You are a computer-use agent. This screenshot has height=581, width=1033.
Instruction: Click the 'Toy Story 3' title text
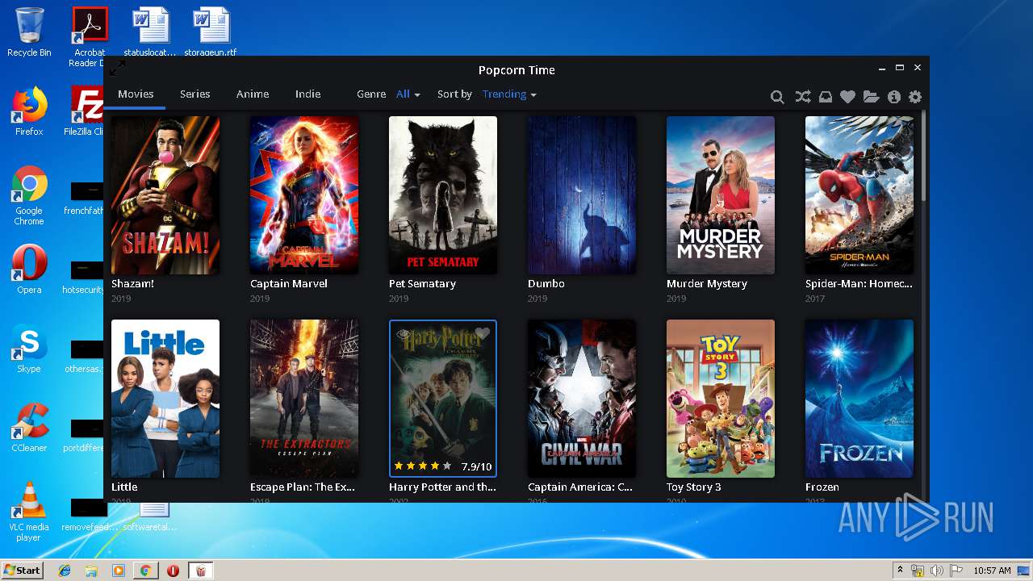pyautogui.click(x=694, y=487)
